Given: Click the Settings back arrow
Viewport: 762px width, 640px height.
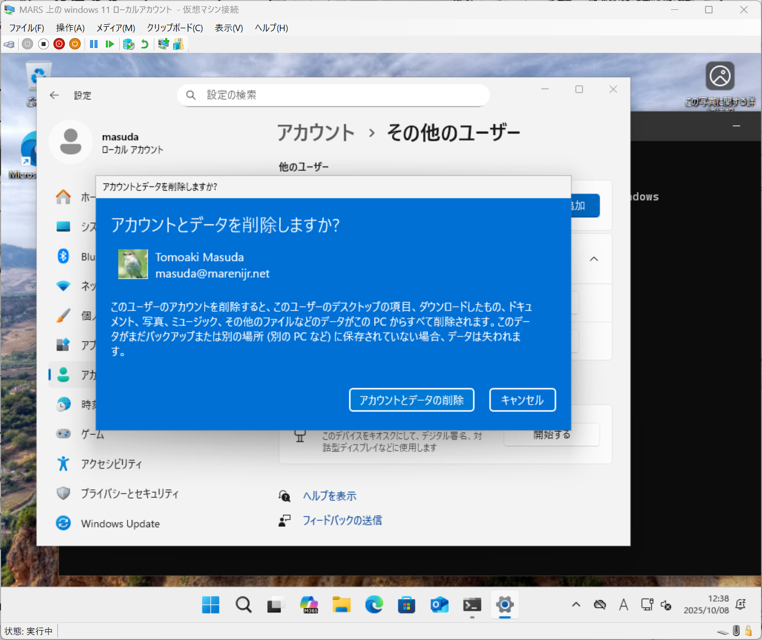Looking at the screenshot, I should pos(54,95).
